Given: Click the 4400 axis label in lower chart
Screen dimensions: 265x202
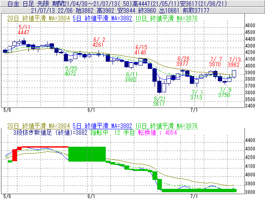Looking at the screenshot, I should [250, 140].
